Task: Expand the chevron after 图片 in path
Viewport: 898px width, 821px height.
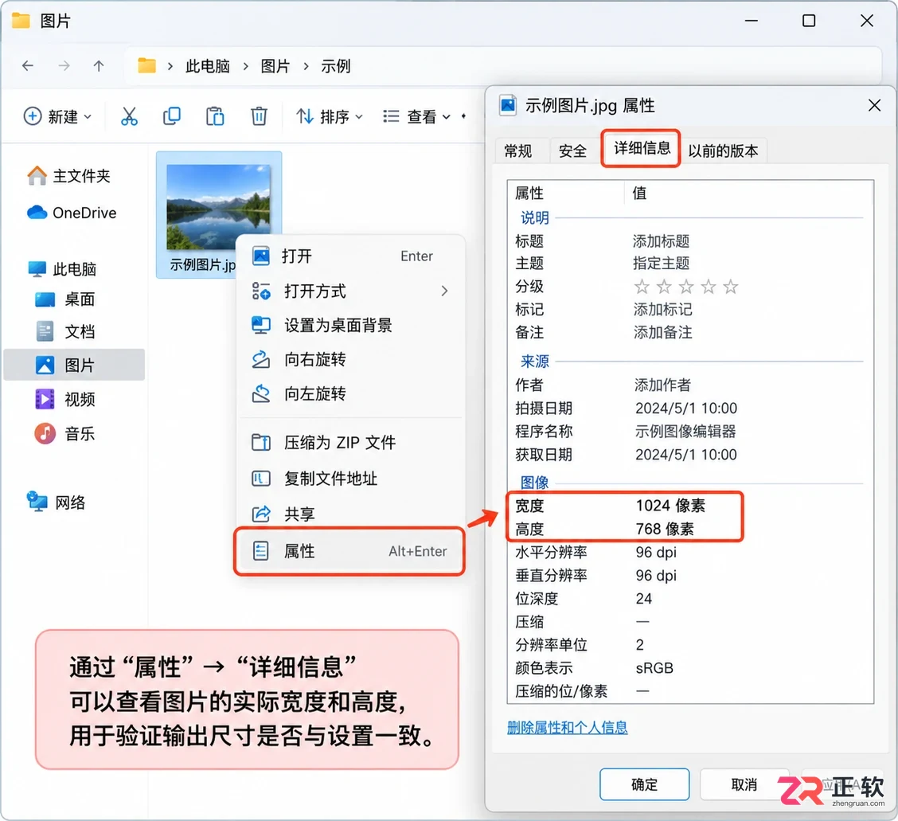Action: [x=306, y=66]
